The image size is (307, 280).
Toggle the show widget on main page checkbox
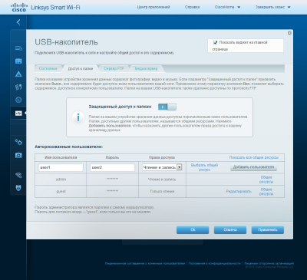(x=216, y=42)
